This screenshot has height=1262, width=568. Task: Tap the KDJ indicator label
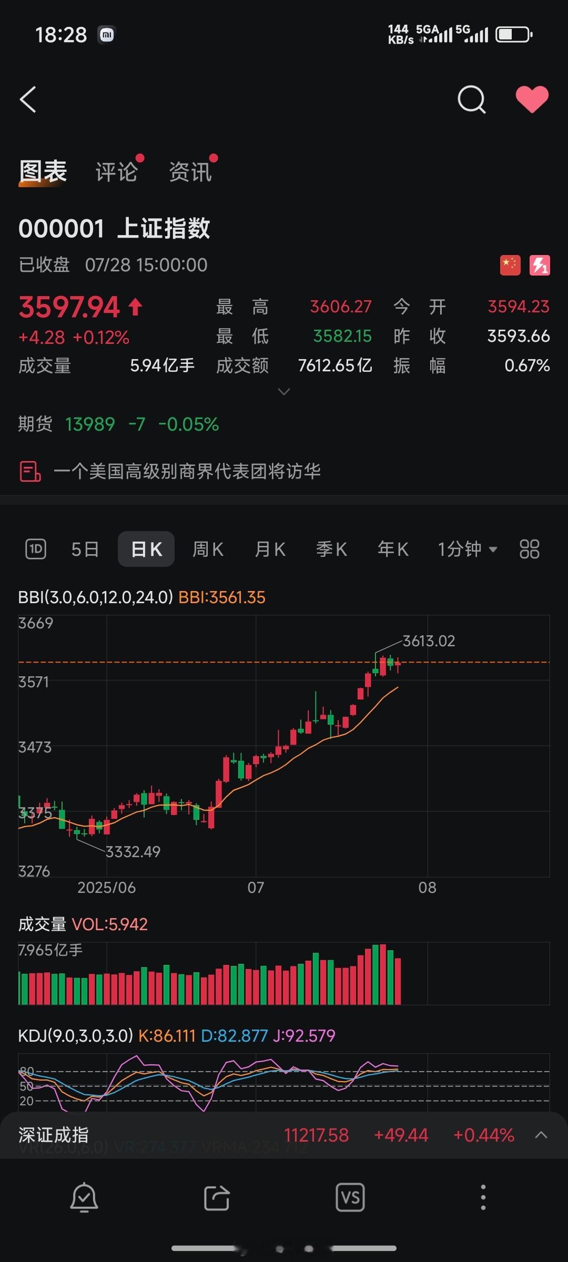click(177, 1035)
